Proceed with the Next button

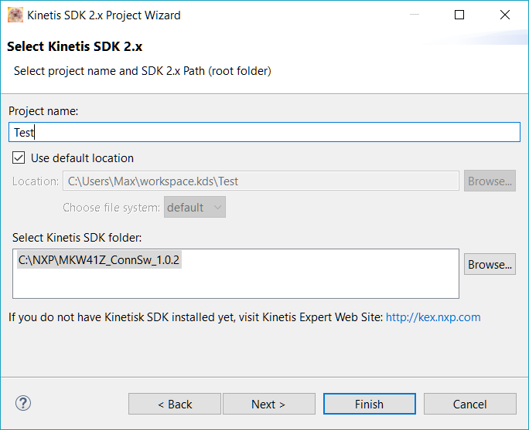coord(268,404)
